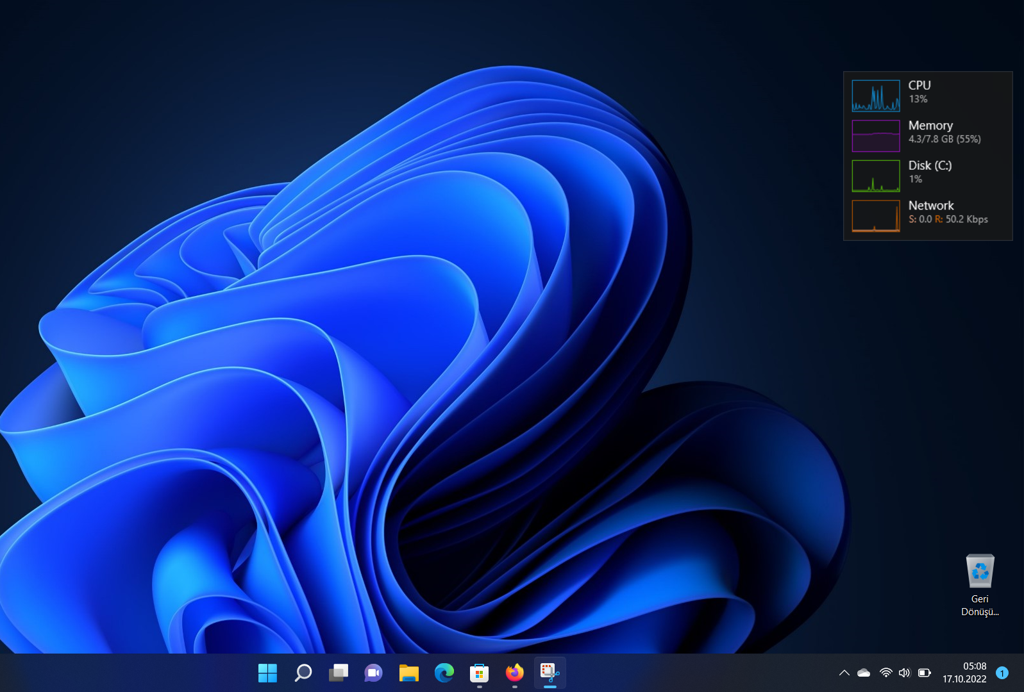Open the OneDrive cloud tray icon

click(x=864, y=673)
